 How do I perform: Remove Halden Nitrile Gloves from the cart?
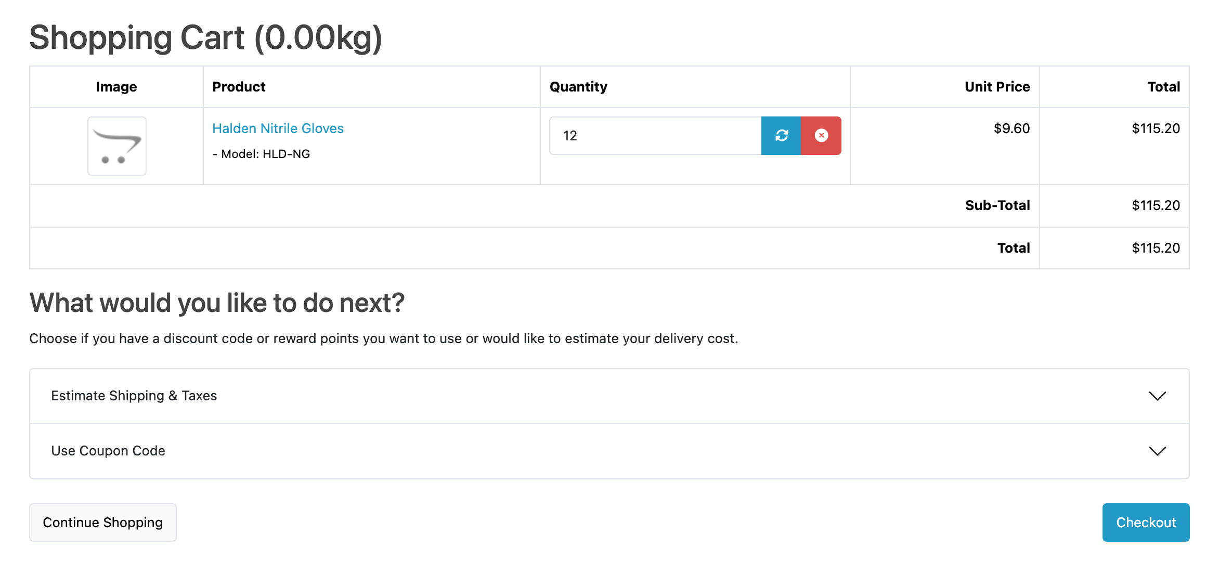pos(821,136)
